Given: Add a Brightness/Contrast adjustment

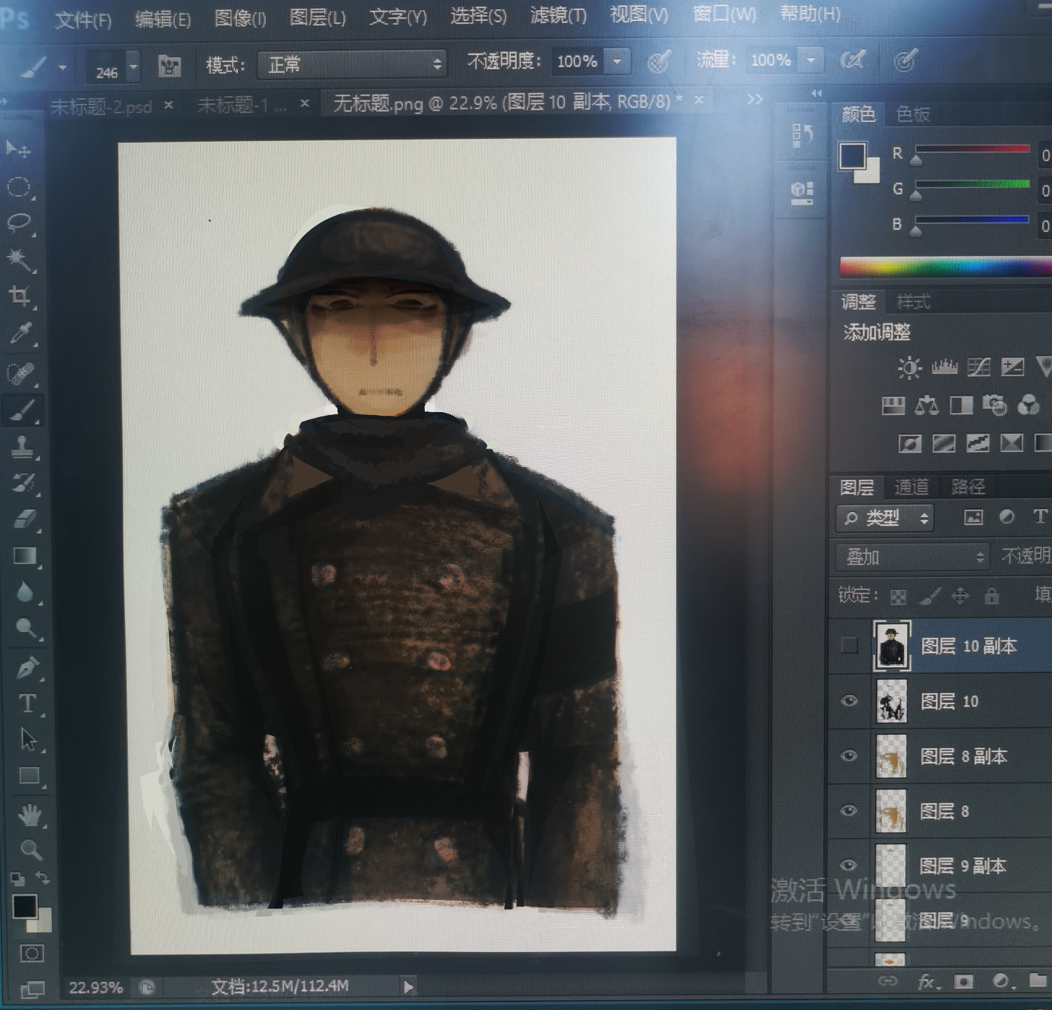Looking at the screenshot, I should pyautogui.click(x=909, y=368).
